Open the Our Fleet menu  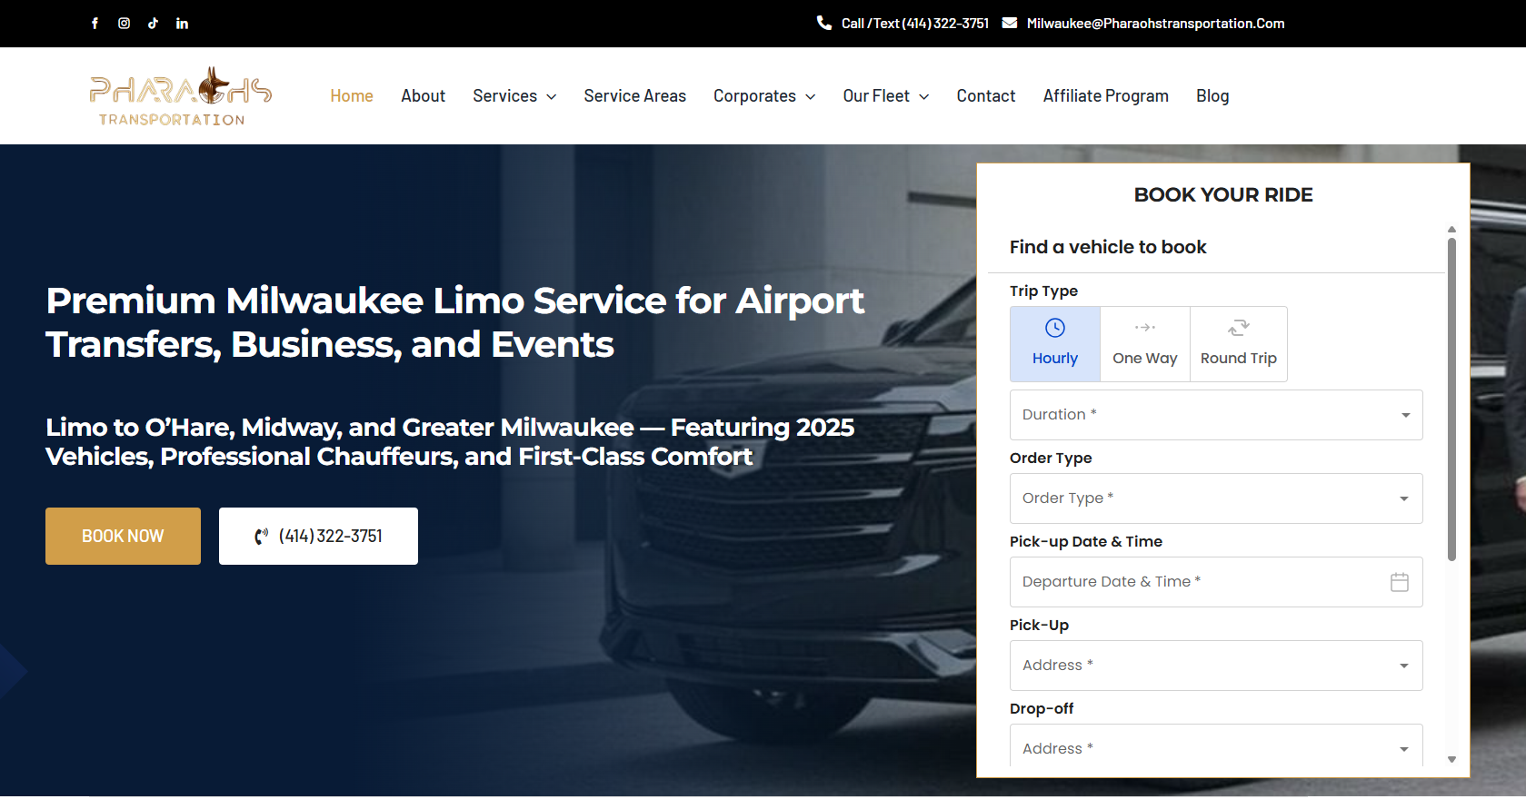point(885,96)
